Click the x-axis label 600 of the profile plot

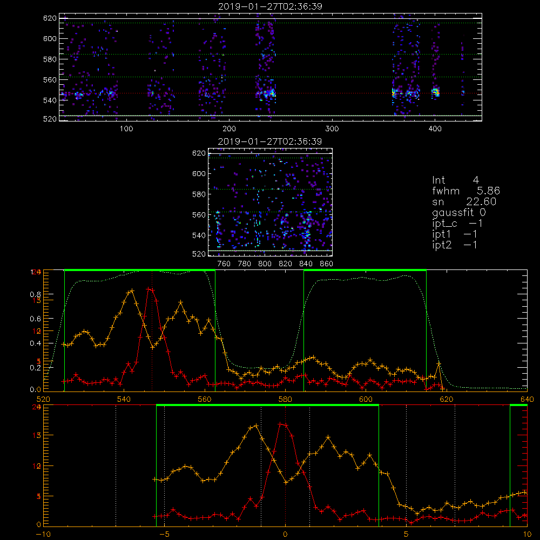click(x=366, y=399)
